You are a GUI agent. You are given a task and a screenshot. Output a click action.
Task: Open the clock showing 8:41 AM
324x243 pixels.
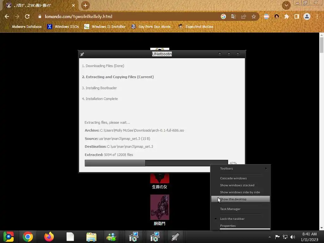(x=309, y=237)
